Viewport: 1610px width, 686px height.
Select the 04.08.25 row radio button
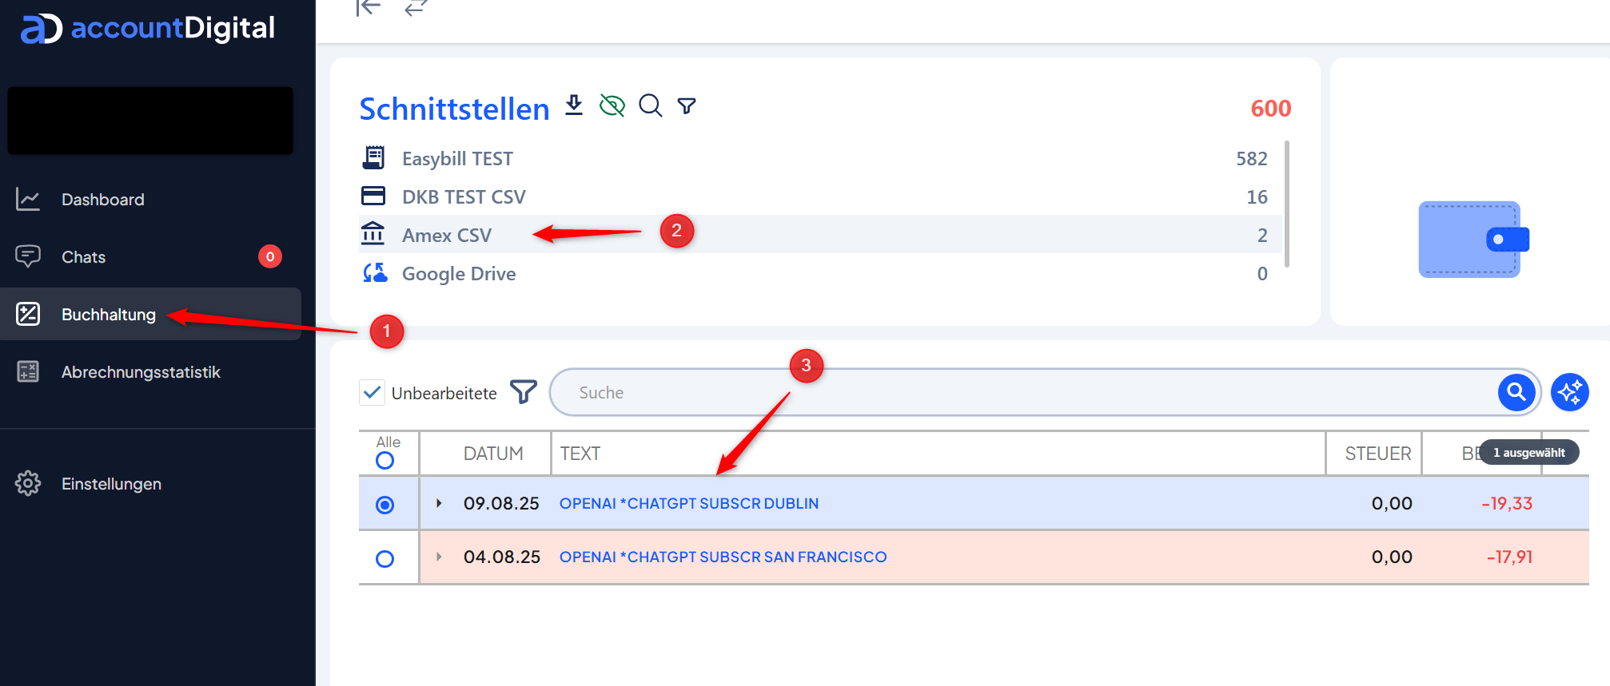pyautogui.click(x=385, y=559)
